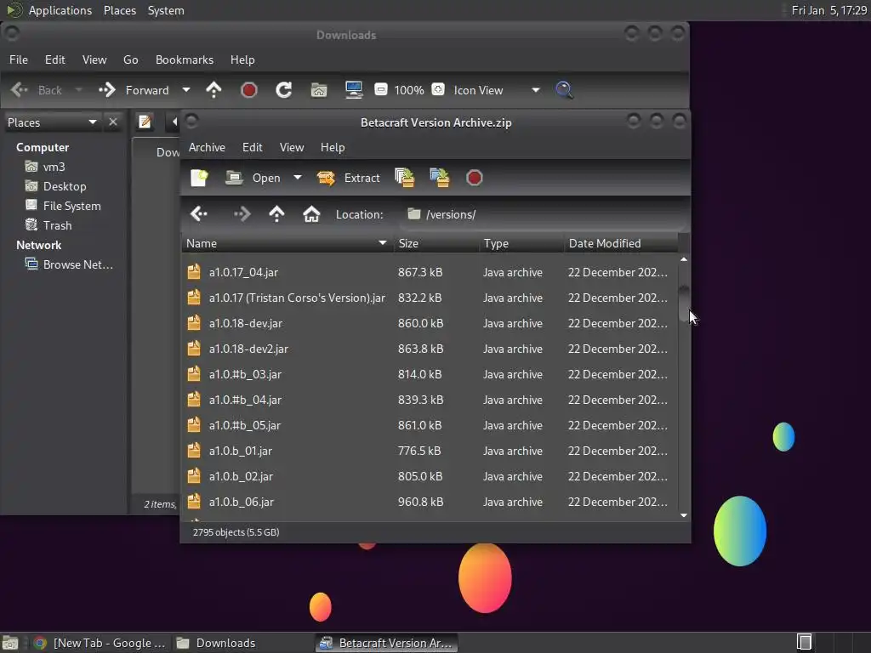871x653 pixels.
Task: Sort file list by Size column
Action: pos(436,243)
